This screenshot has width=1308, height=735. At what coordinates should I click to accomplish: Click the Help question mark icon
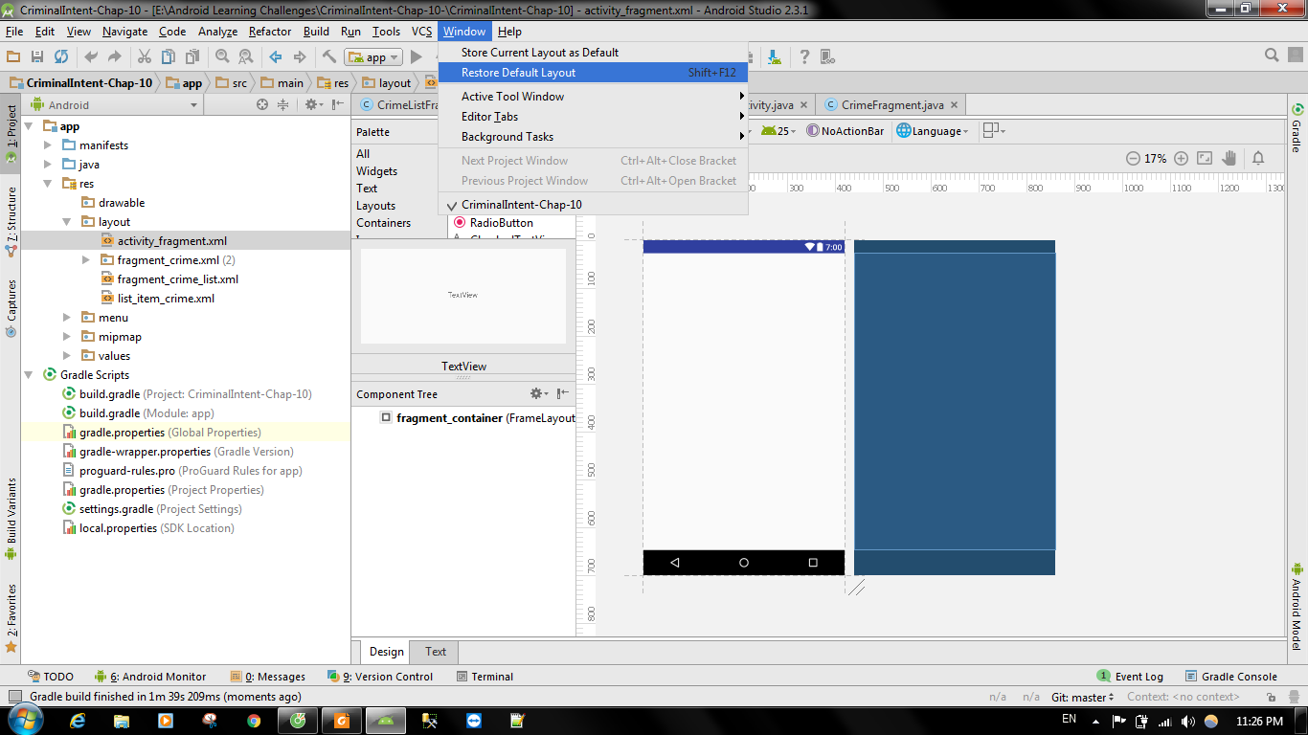804,57
